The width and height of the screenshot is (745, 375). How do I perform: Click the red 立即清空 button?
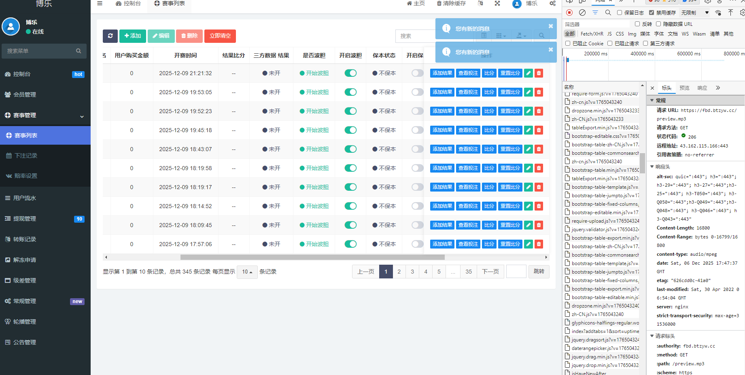(x=220, y=36)
